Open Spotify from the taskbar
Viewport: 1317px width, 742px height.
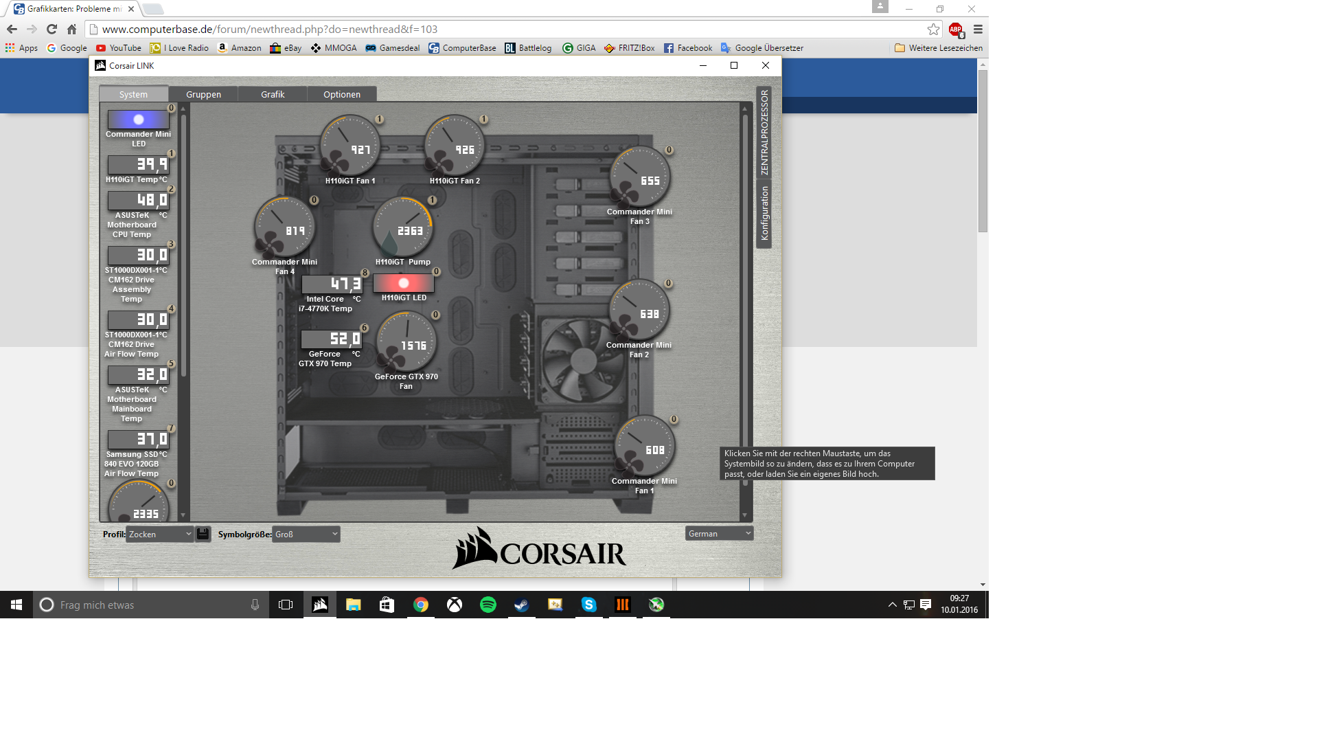click(488, 605)
